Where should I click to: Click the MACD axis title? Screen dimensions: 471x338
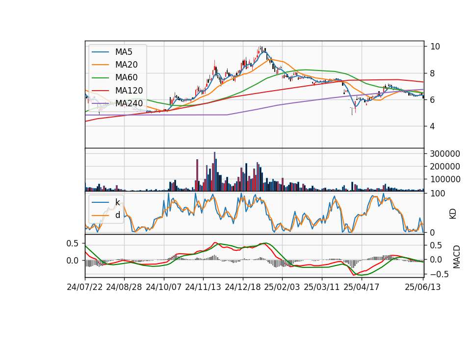click(457, 257)
